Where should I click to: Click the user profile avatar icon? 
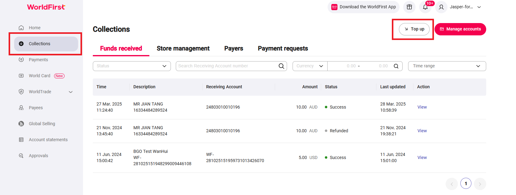441,7
